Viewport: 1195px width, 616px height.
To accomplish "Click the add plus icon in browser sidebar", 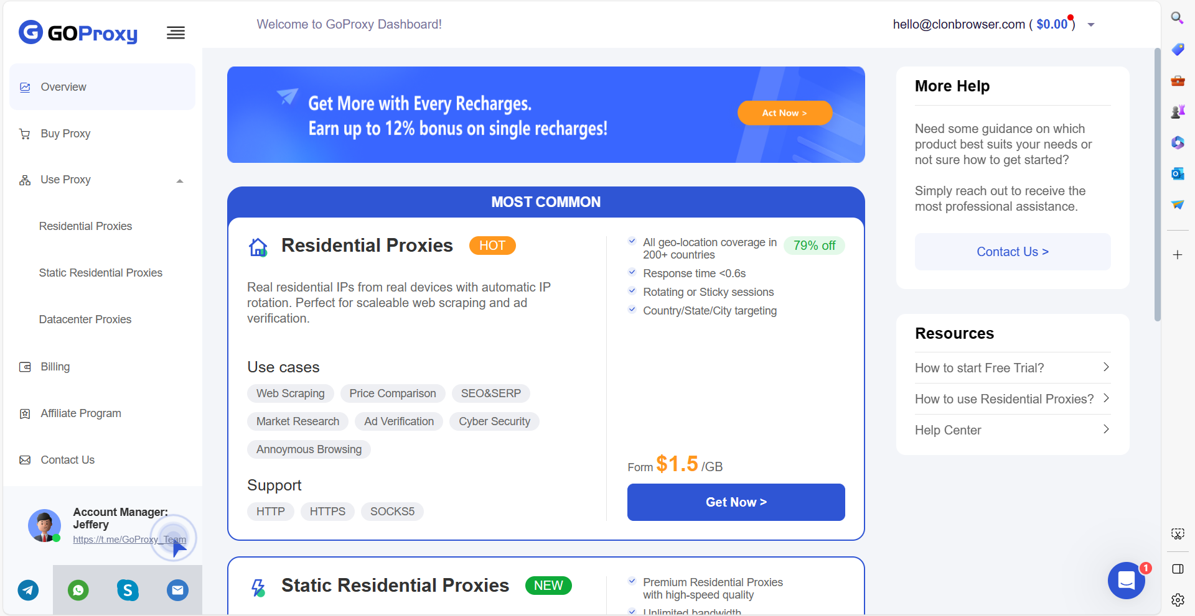I will tap(1178, 255).
